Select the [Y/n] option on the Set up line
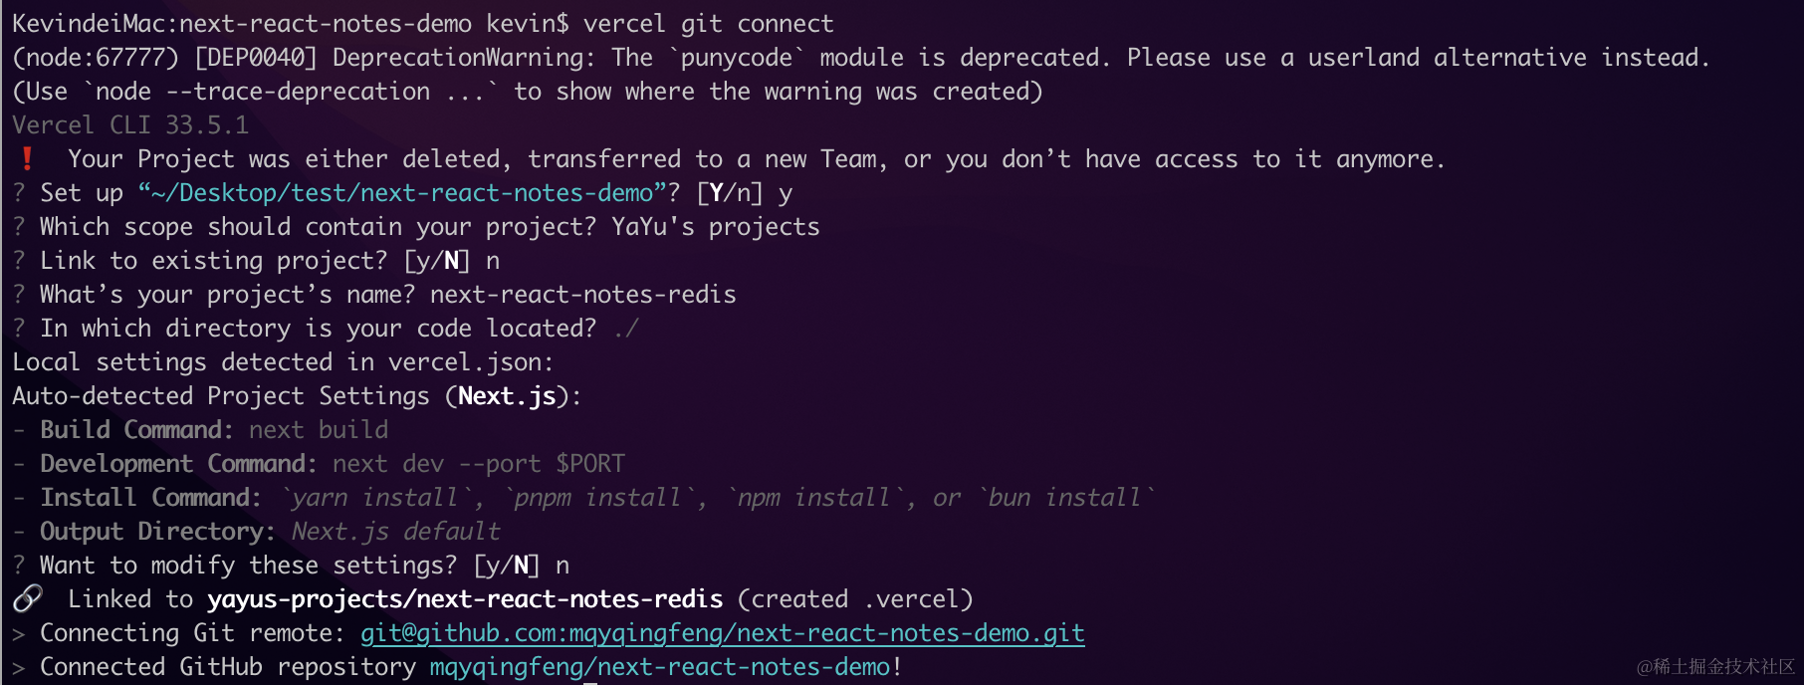 click(729, 193)
